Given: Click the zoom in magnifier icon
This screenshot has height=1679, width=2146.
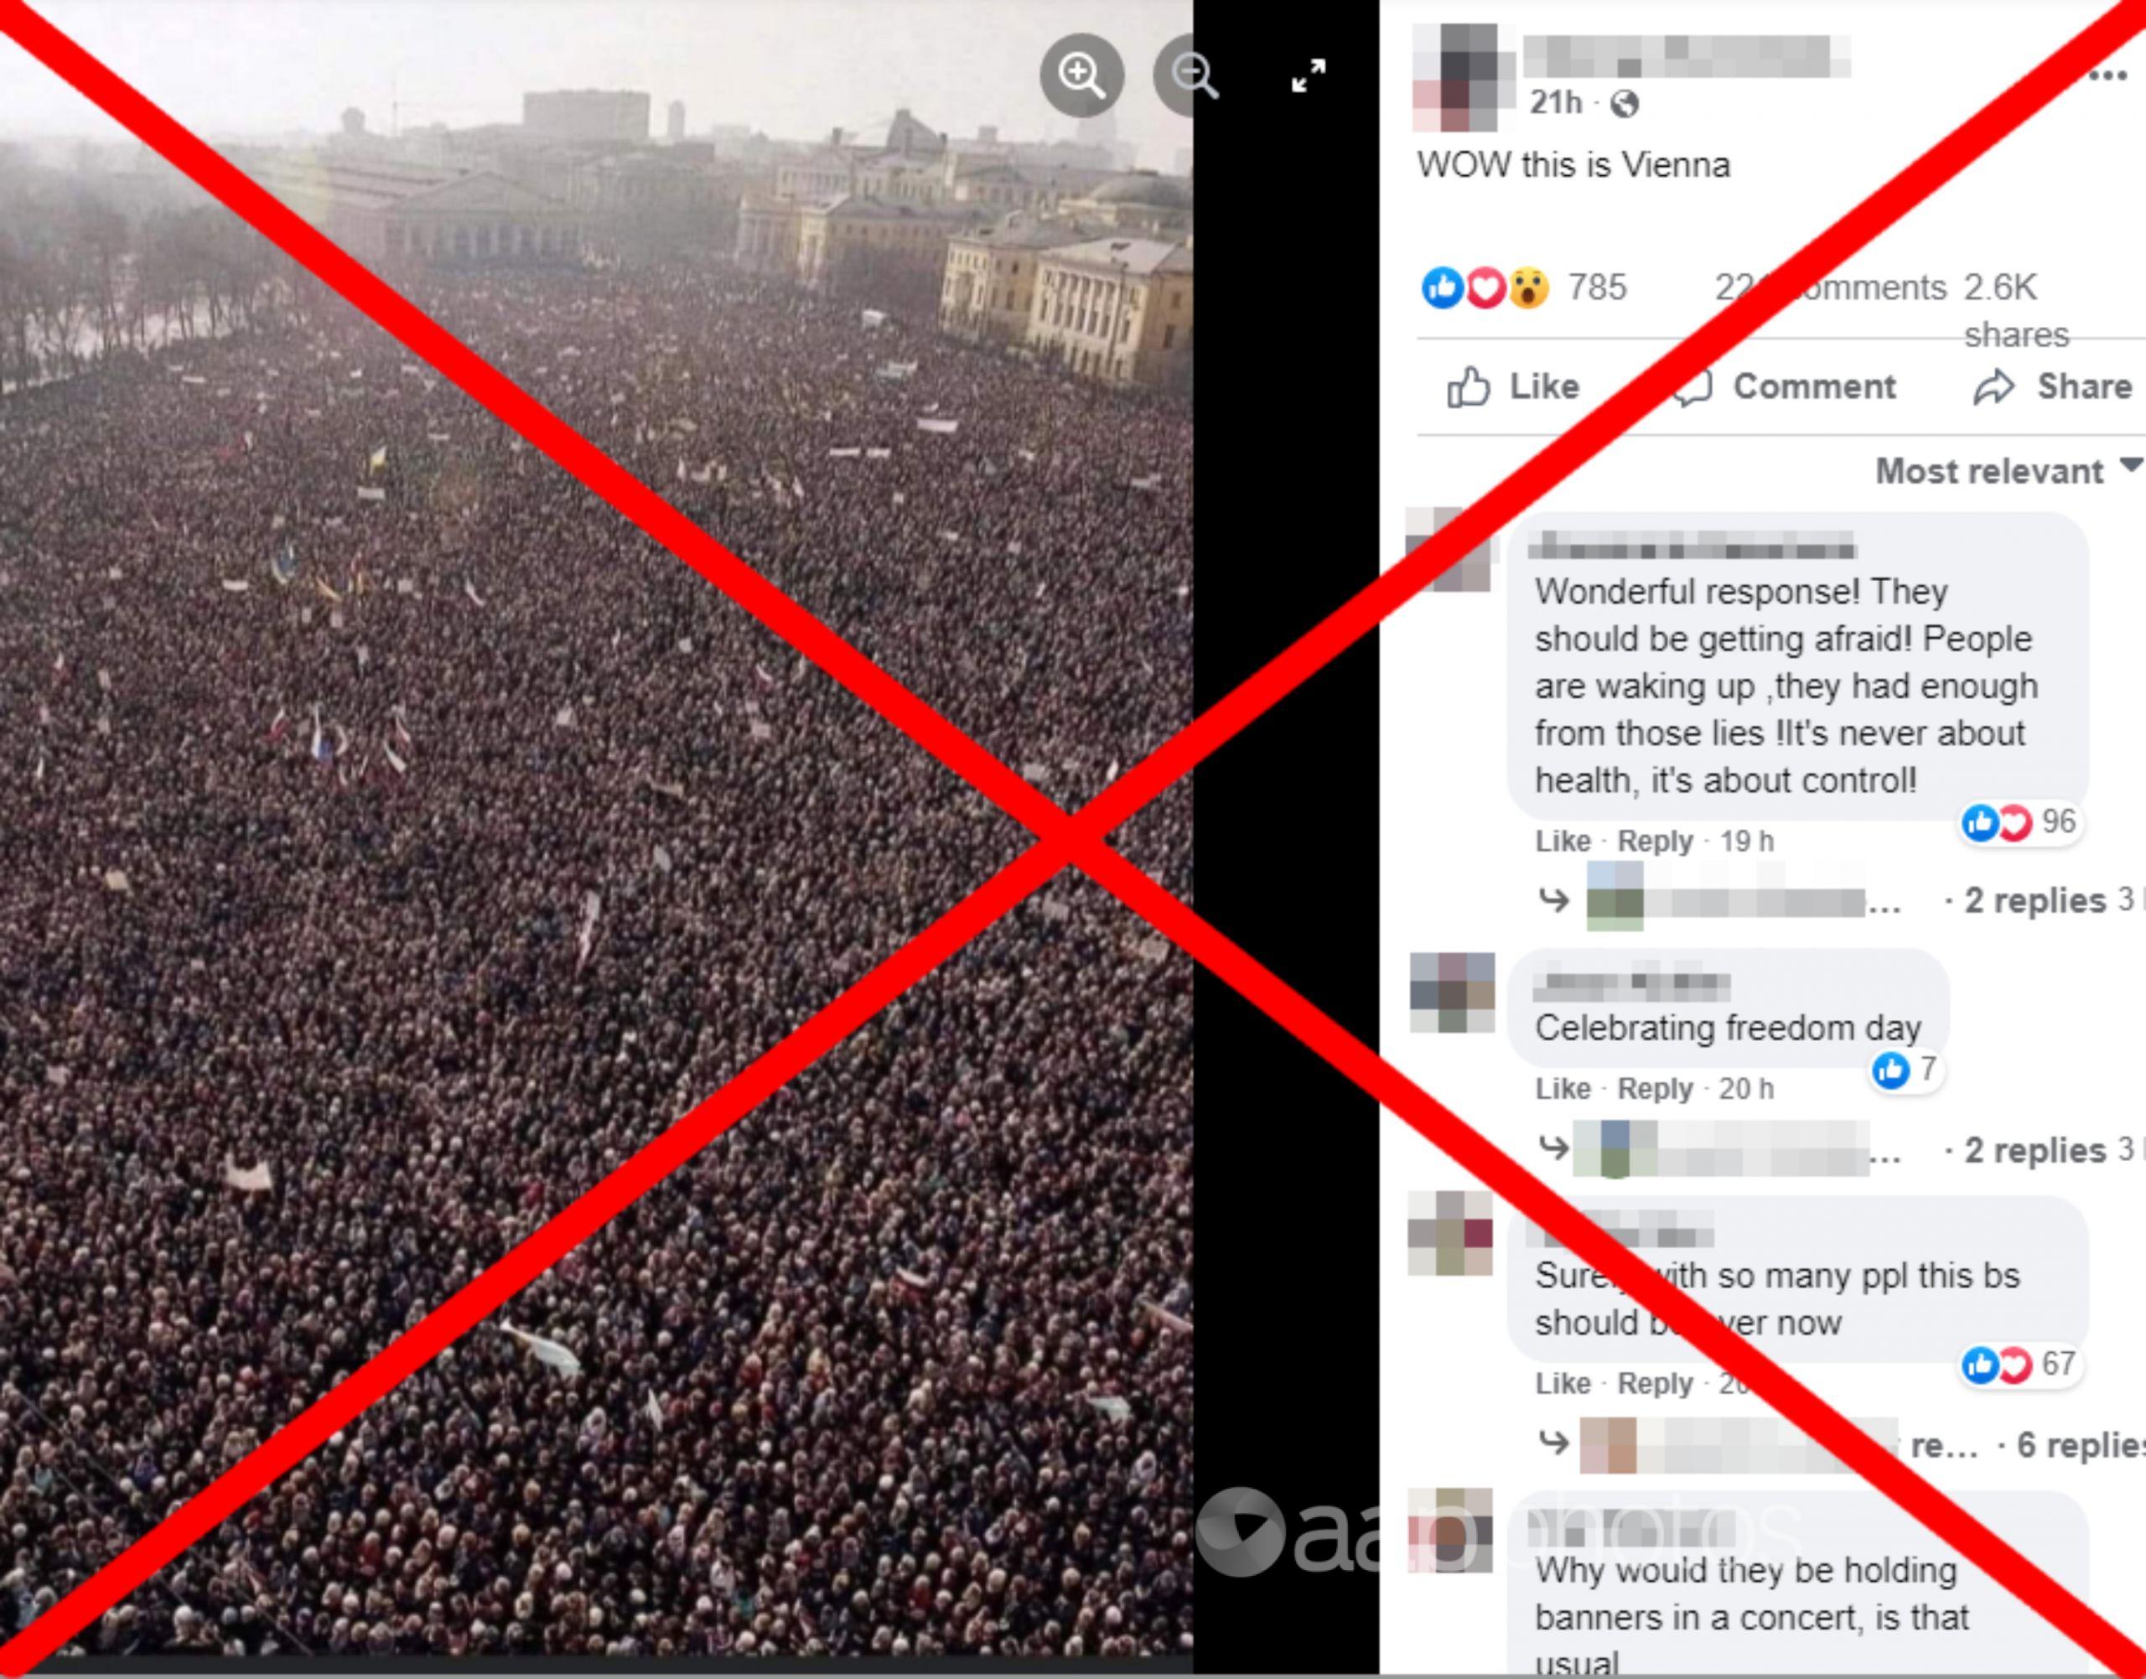Looking at the screenshot, I should click(1081, 75).
